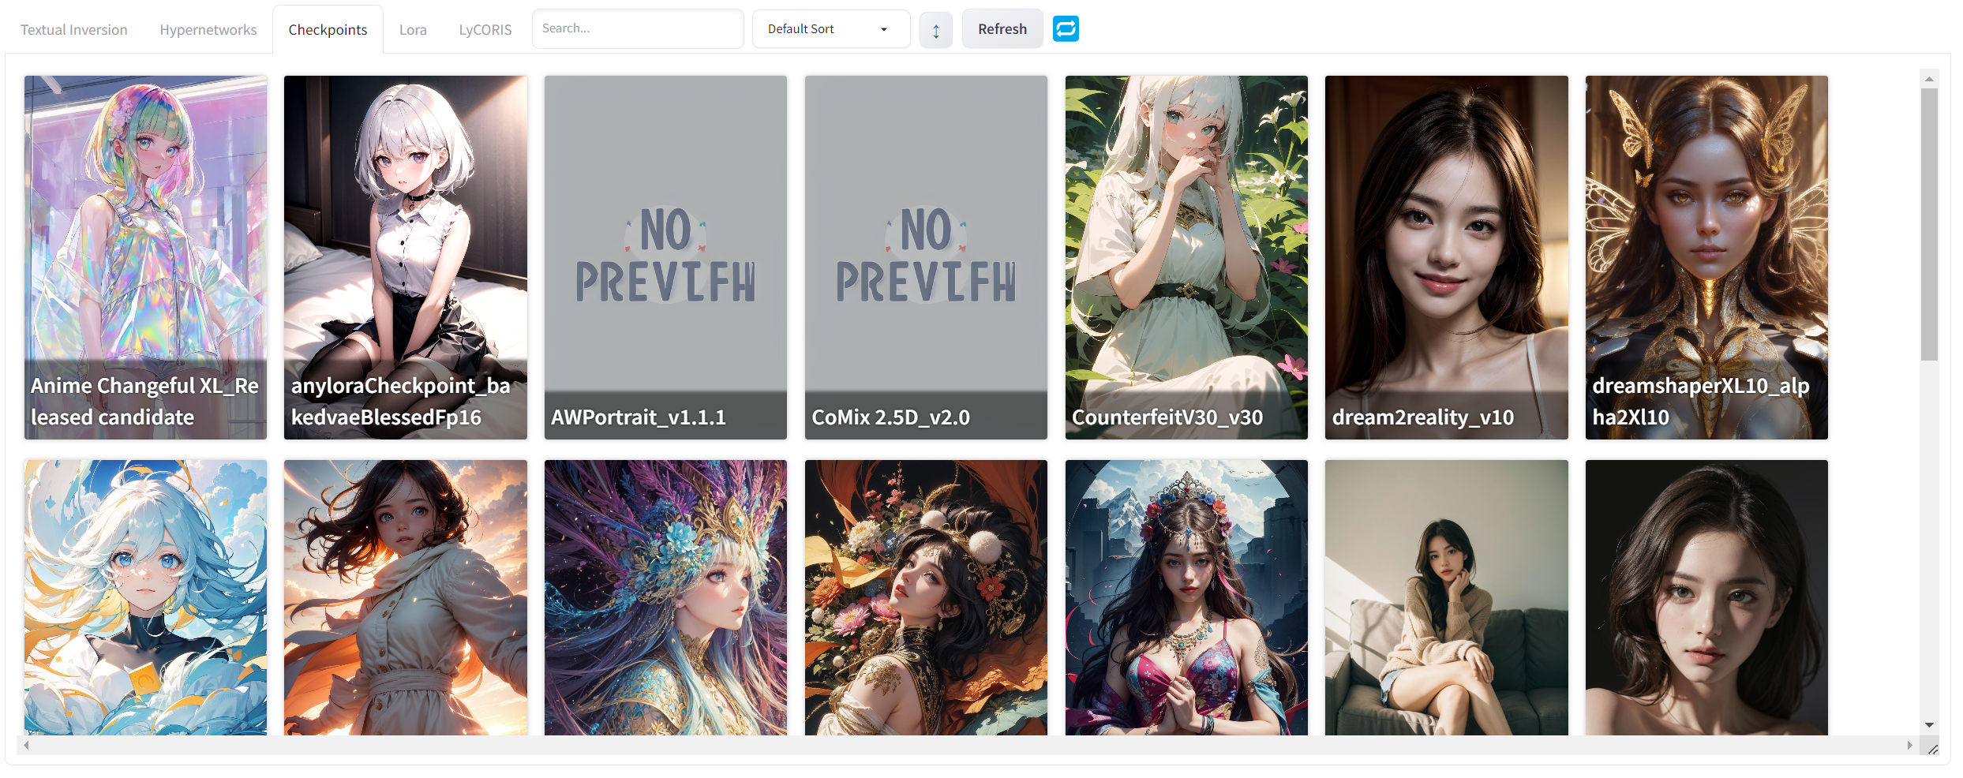Image resolution: width=1963 pixels, height=778 pixels.
Task: Switch to the Hypernetworks tab
Action: click(x=208, y=30)
